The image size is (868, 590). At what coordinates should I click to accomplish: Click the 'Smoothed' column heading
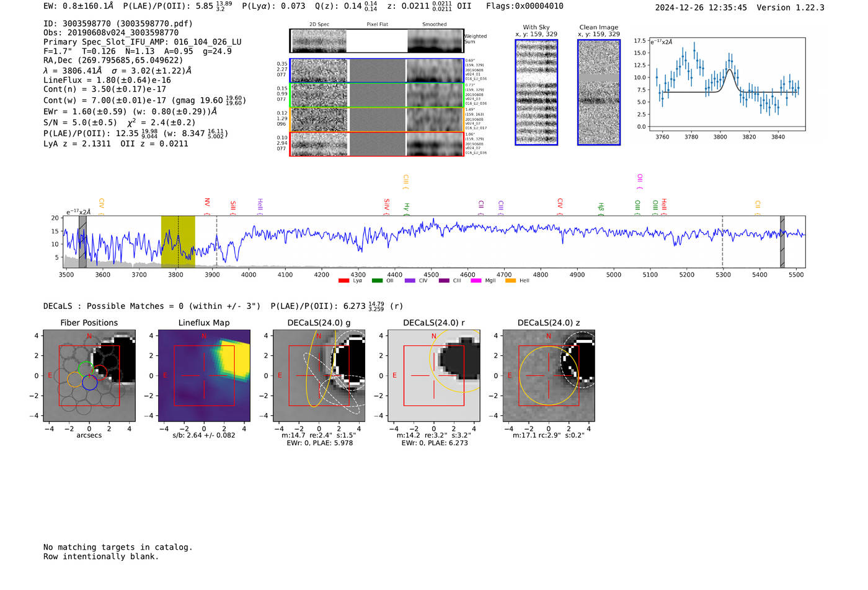tap(435, 25)
